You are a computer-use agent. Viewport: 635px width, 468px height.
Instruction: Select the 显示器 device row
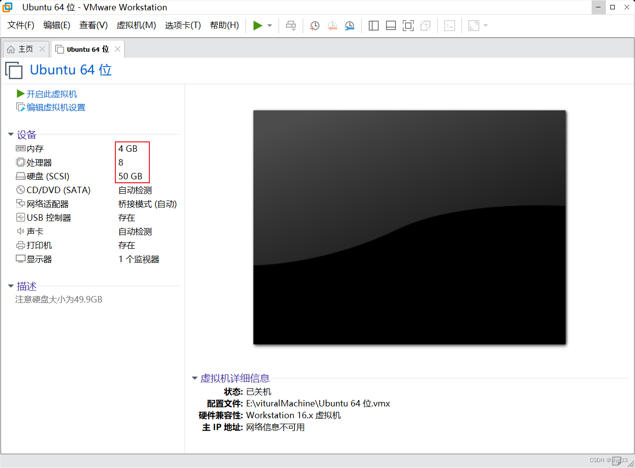97,259
